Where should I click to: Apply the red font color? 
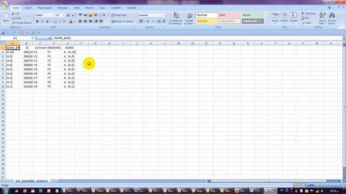click(71, 22)
